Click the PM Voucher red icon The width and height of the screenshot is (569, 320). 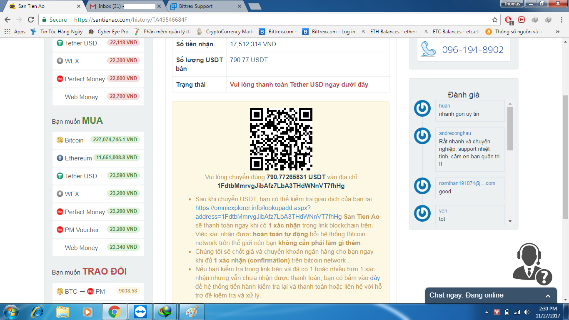pyautogui.click(x=60, y=230)
